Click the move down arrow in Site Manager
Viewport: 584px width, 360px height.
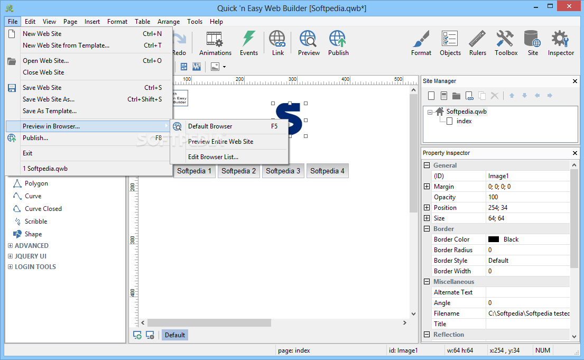coord(524,96)
